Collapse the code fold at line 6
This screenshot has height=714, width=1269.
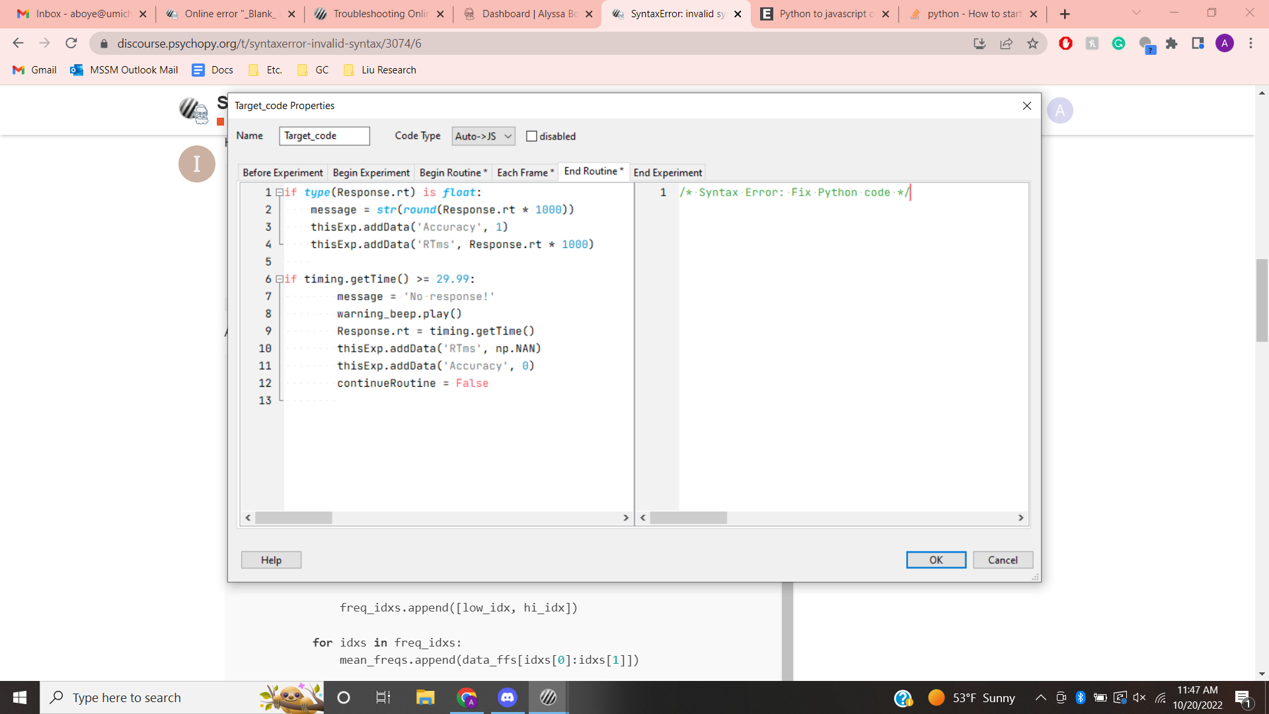[x=280, y=279]
